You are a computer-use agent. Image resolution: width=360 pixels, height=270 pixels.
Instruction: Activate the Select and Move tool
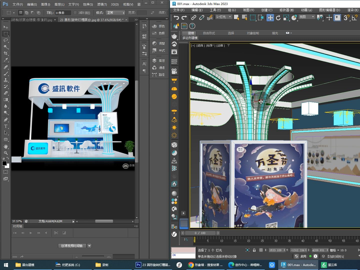click(270, 17)
